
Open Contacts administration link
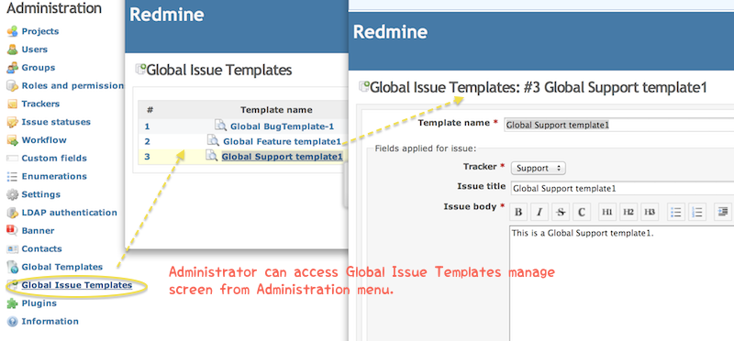[41, 248]
